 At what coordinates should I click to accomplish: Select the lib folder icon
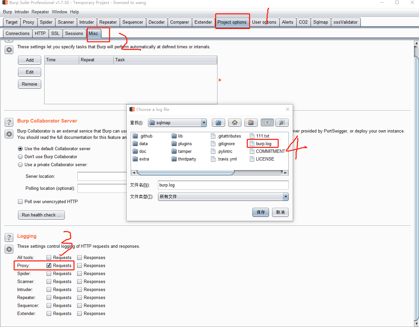(x=174, y=136)
